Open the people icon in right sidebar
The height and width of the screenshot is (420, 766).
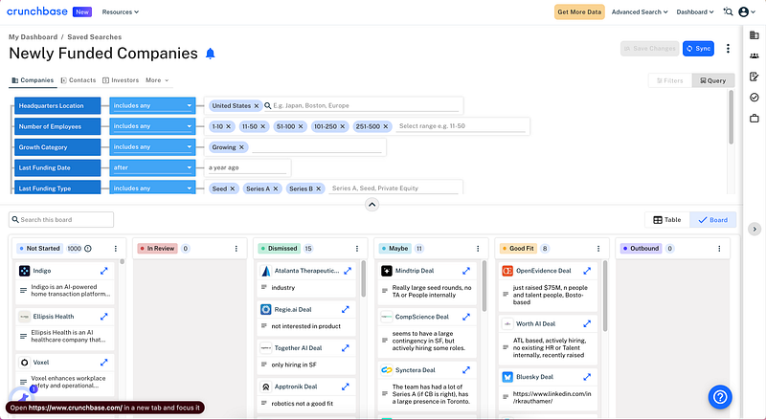pyautogui.click(x=755, y=55)
